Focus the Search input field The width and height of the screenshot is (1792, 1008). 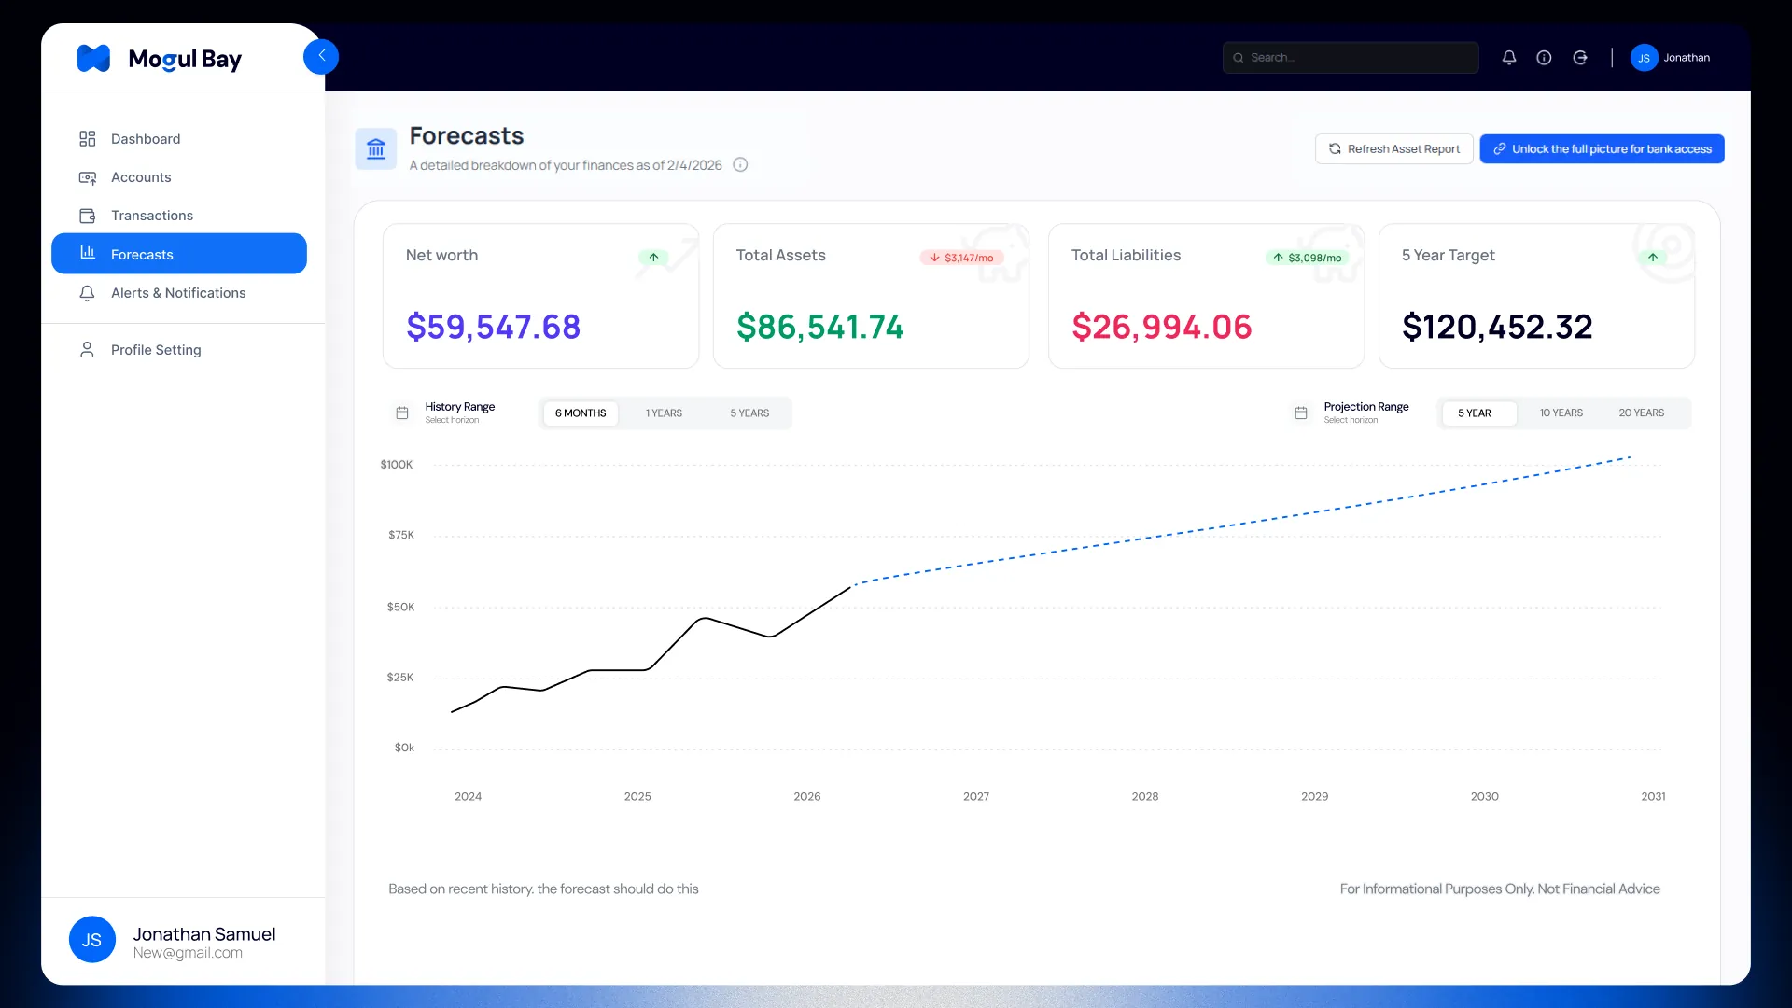(x=1351, y=58)
